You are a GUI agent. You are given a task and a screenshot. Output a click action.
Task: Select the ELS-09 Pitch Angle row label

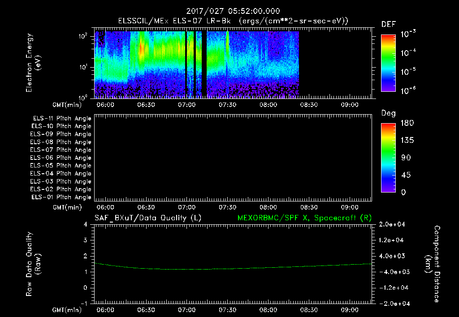(61, 134)
